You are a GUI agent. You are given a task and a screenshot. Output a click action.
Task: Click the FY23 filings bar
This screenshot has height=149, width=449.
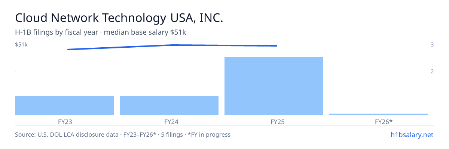pos(64,105)
